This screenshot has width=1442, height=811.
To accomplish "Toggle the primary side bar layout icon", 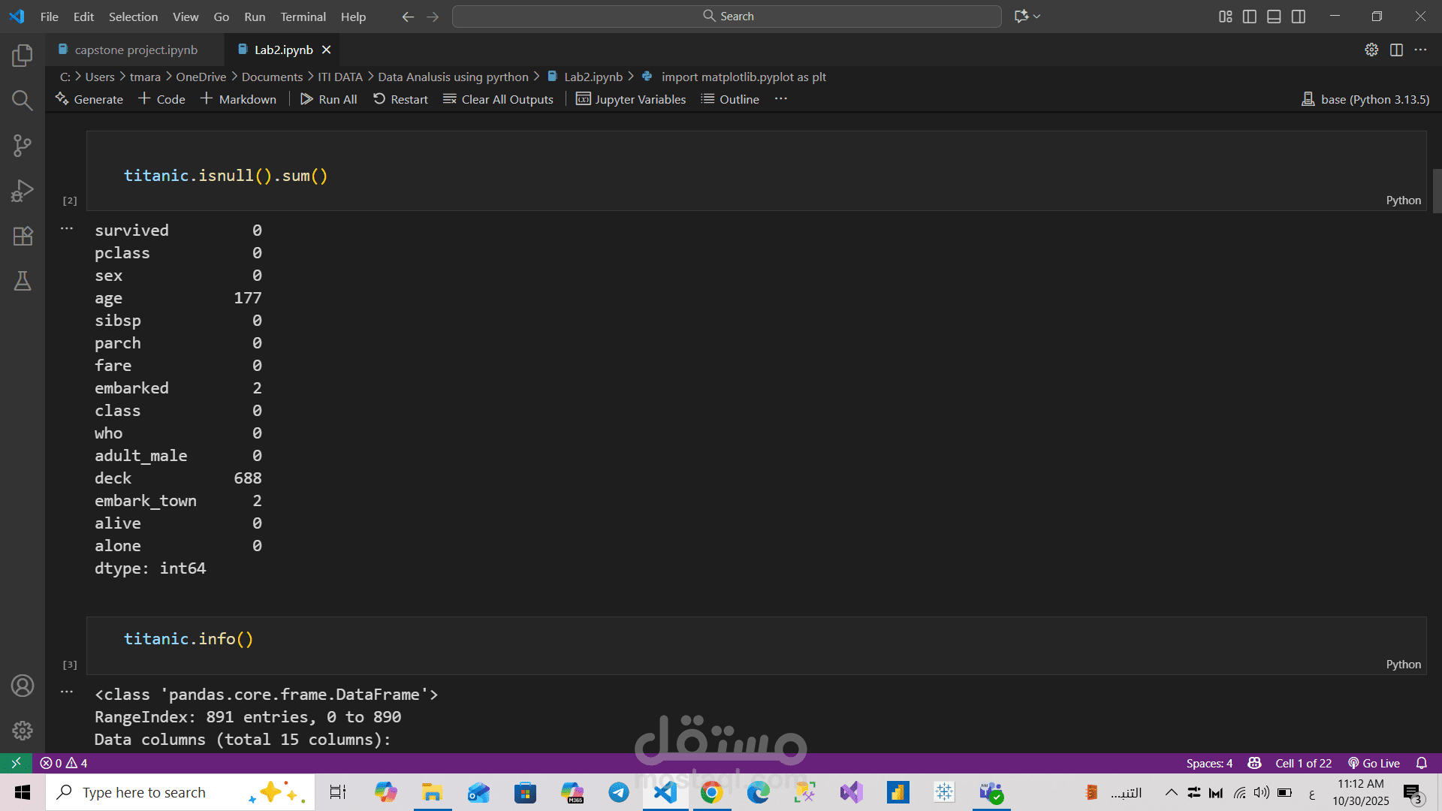I will tap(1250, 17).
